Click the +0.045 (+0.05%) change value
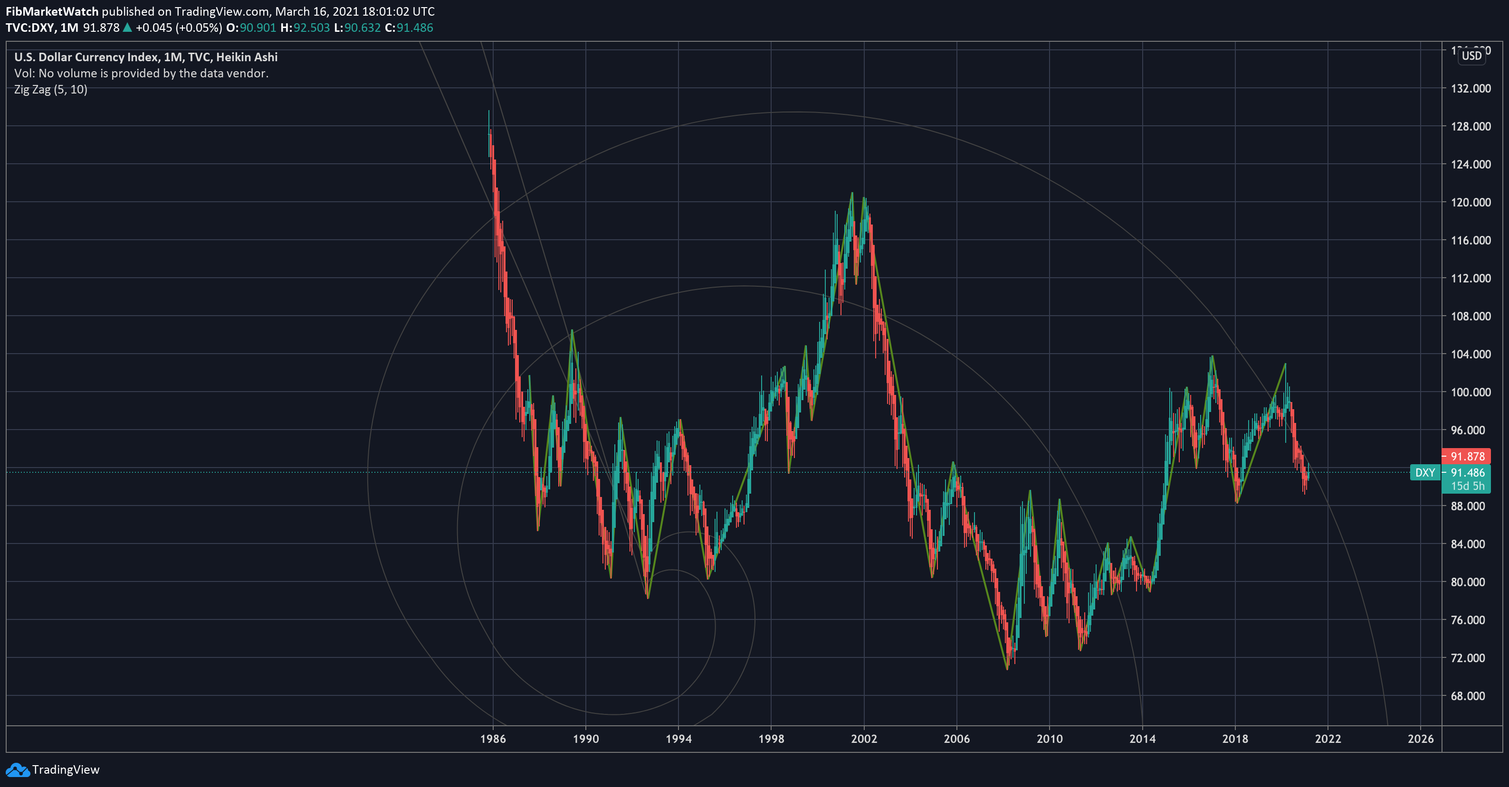The width and height of the screenshot is (1509, 787). pyautogui.click(x=179, y=28)
